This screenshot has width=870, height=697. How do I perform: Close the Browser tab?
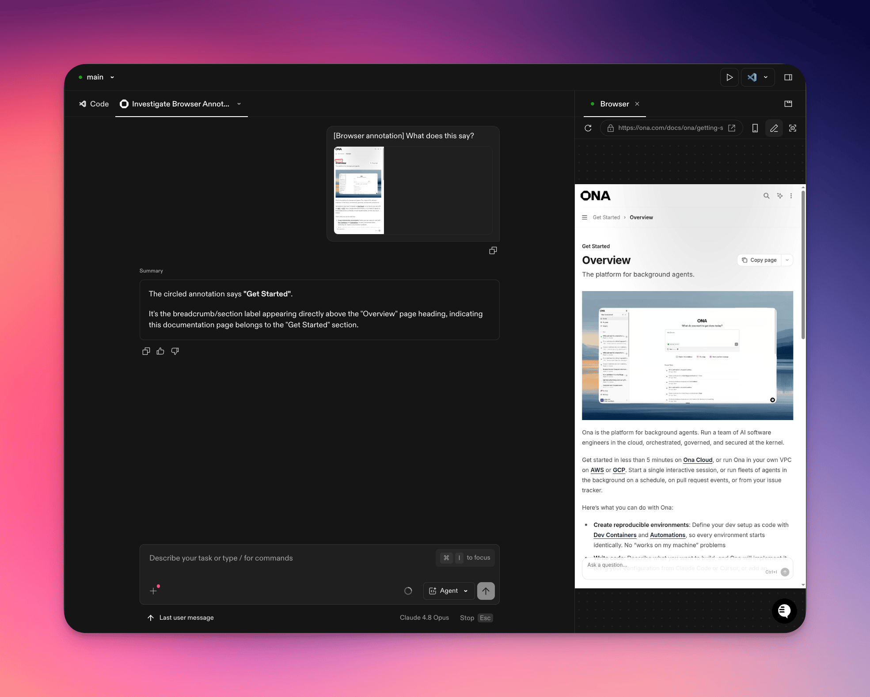pyautogui.click(x=637, y=104)
